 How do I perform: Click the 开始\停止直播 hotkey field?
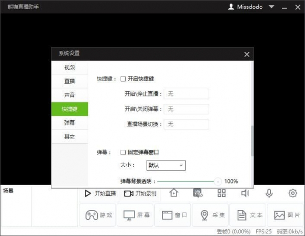coord(186,94)
